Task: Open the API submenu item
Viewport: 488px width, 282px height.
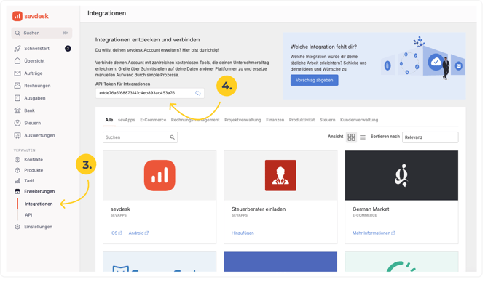Action: (28, 215)
